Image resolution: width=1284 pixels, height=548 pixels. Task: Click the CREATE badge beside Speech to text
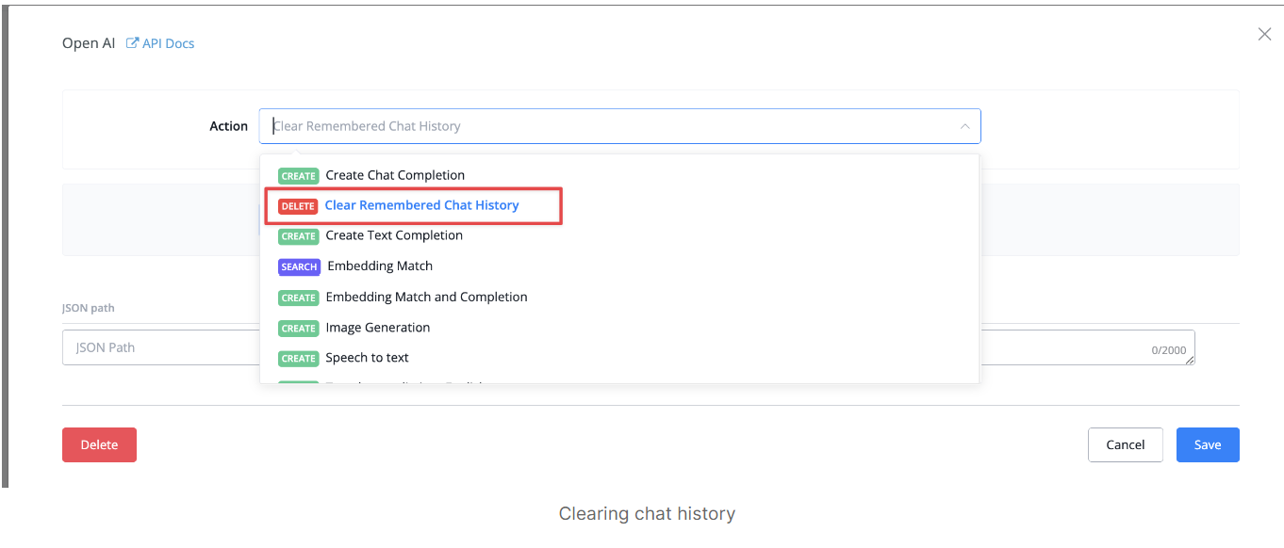click(299, 359)
